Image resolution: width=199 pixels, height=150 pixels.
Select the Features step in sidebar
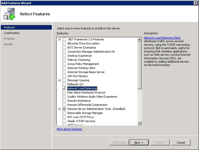(x=9, y=27)
